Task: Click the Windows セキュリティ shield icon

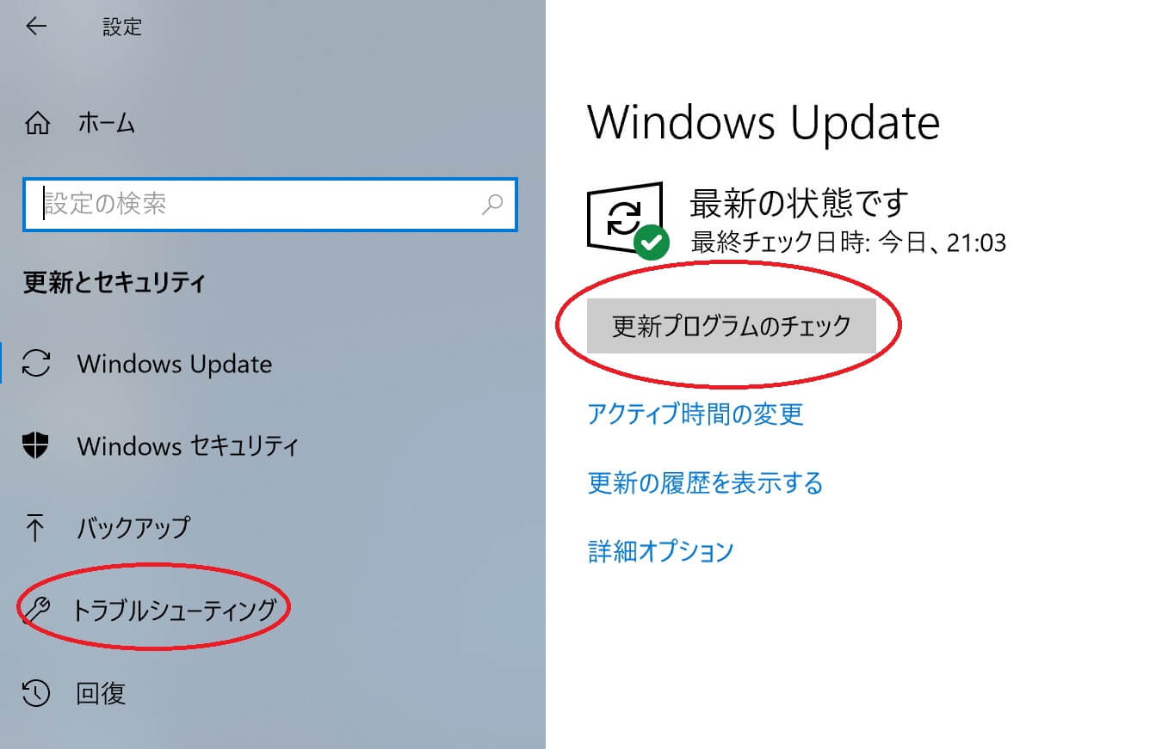Action: click(35, 445)
